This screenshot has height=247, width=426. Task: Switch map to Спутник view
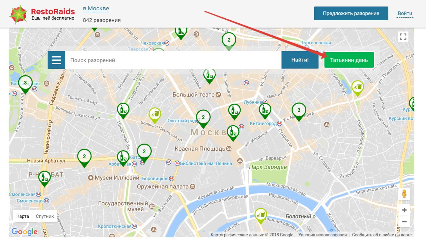point(45,216)
